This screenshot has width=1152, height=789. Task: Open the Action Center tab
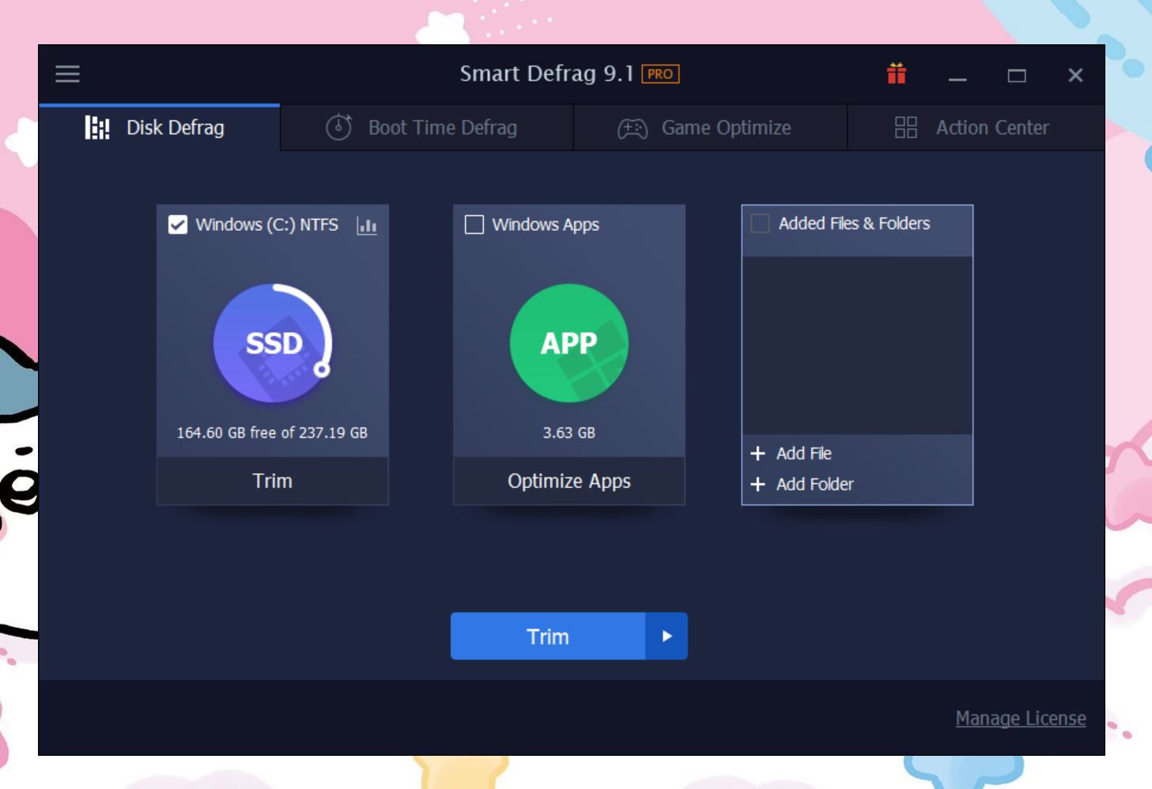click(x=976, y=127)
